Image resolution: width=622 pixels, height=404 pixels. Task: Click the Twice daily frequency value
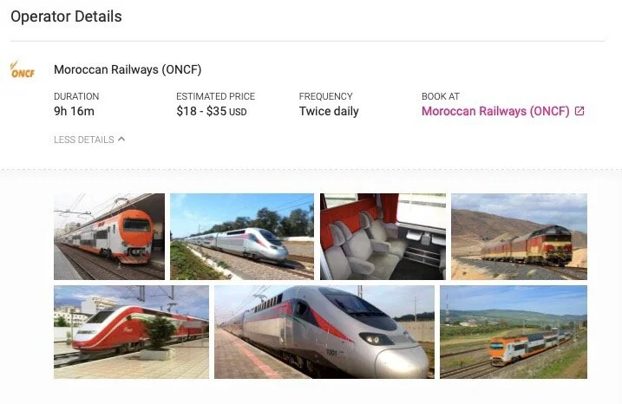(x=329, y=112)
